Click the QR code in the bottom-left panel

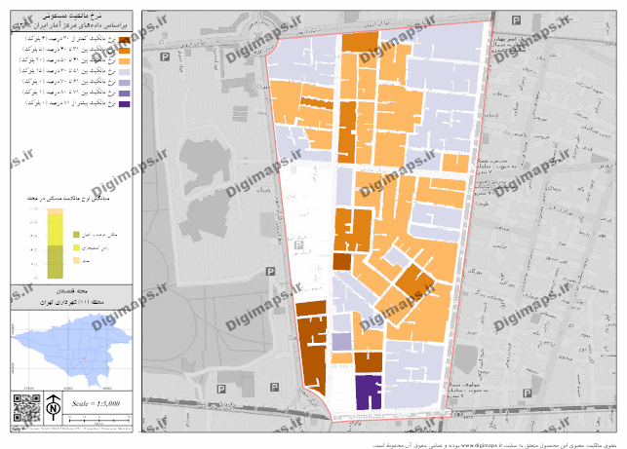tap(26, 408)
